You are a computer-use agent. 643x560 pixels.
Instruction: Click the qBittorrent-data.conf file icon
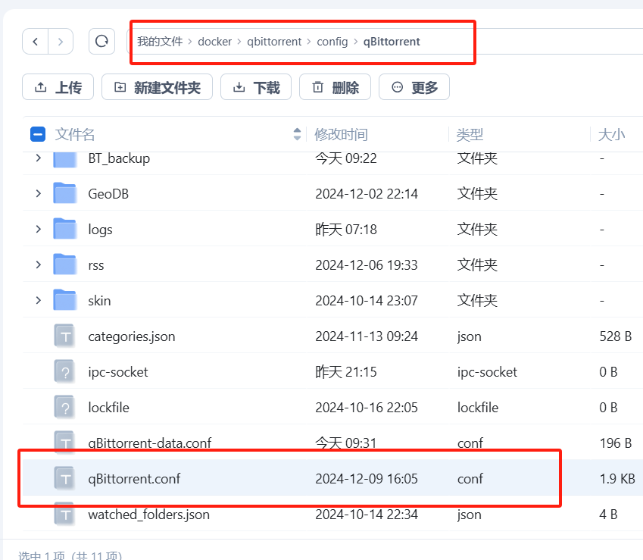pos(65,443)
